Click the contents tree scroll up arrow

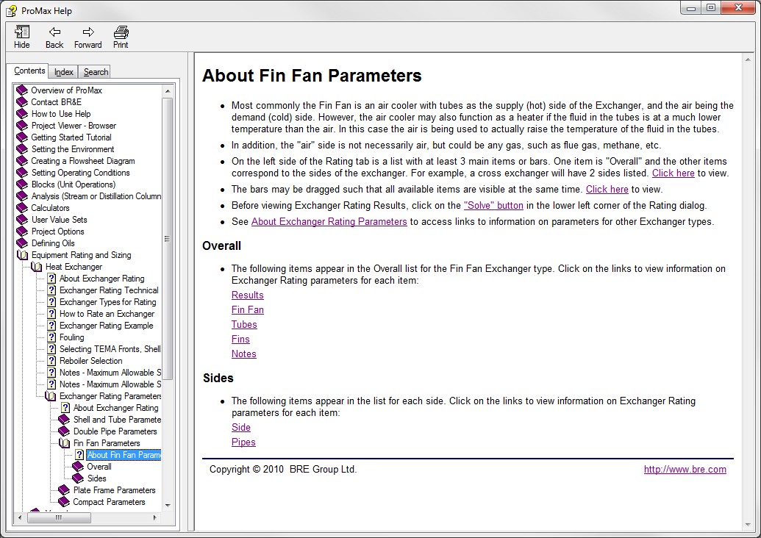pyautogui.click(x=168, y=90)
